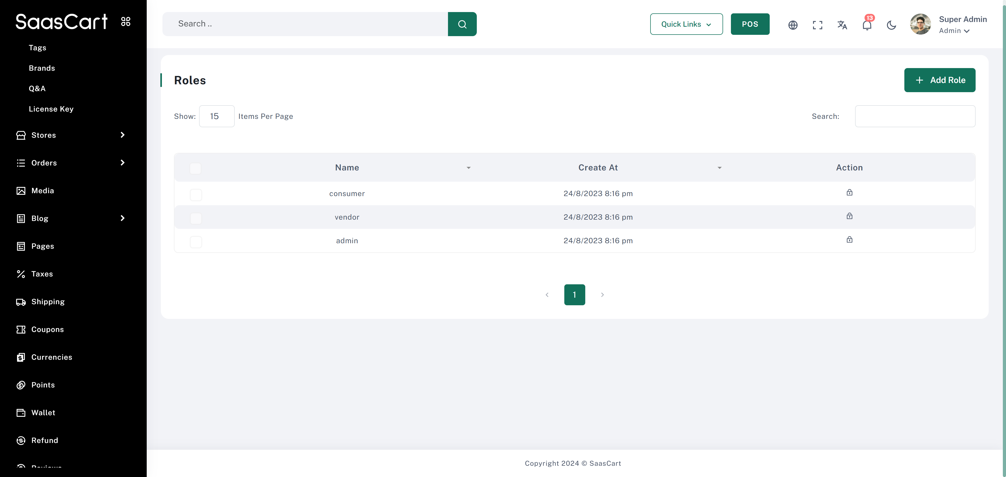
Task: Open the POS button
Action: [750, 24]
